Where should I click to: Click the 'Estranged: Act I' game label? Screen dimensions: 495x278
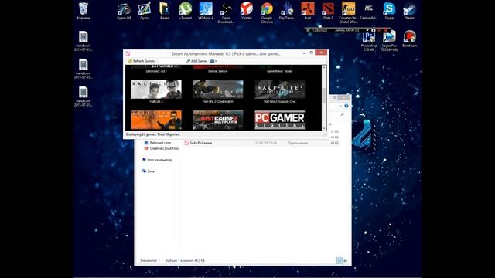coord(156,71)
